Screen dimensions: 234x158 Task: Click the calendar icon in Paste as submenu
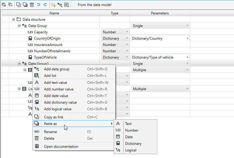tap(118, 137)
